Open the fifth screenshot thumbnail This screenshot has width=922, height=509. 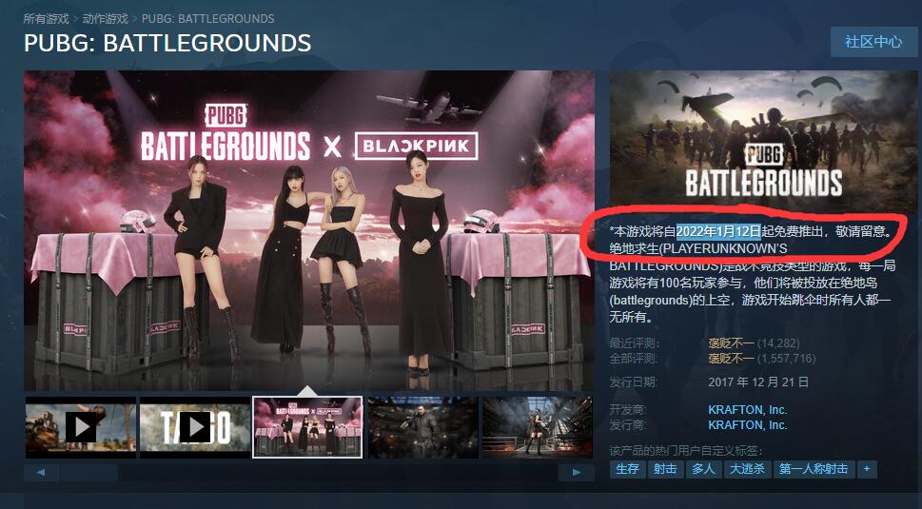coord(537,427)
